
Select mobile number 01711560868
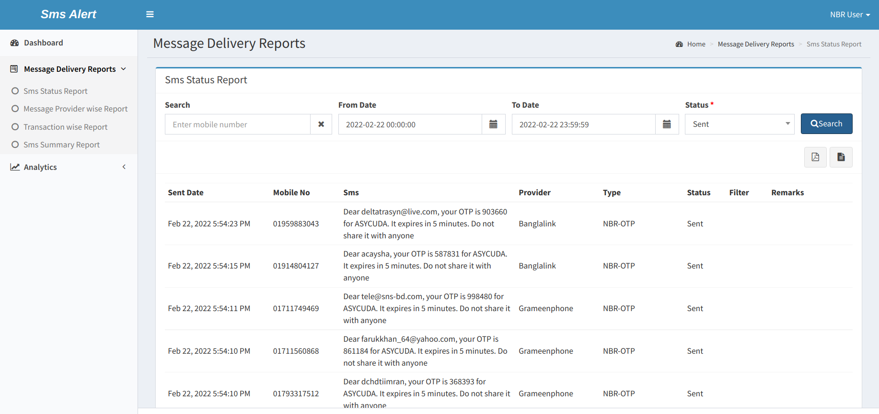click(296, 351)
